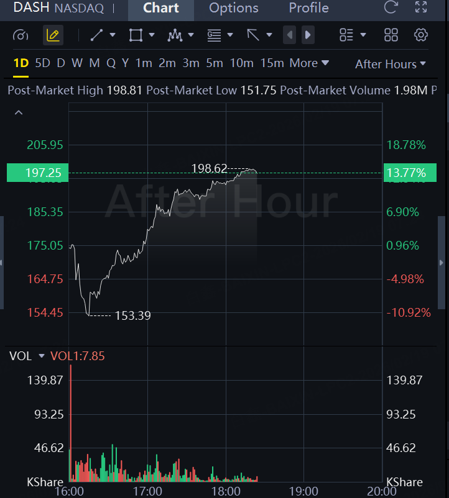Switch to the M monthly interval
Image resolution: width=449 pixels, height=498 pixels.
[95, 63]
